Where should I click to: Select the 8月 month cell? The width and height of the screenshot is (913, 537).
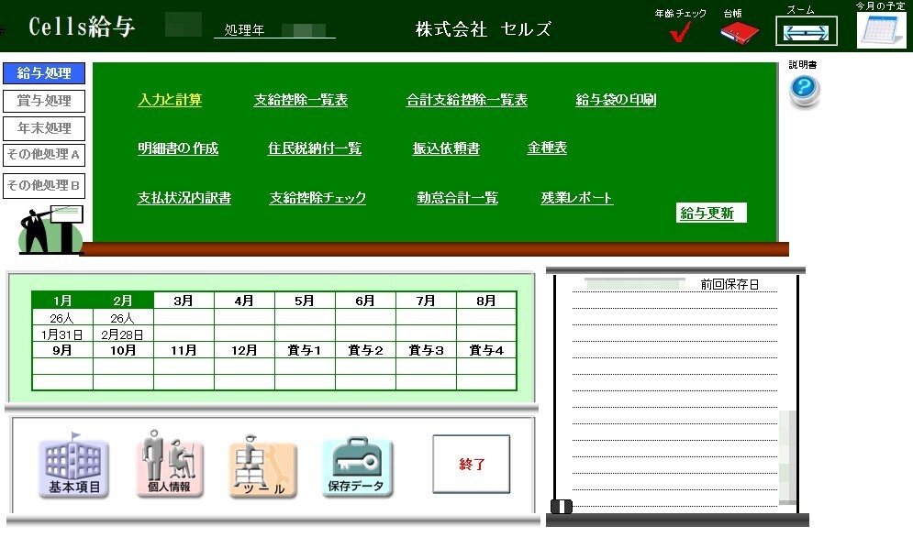point(486,301)
